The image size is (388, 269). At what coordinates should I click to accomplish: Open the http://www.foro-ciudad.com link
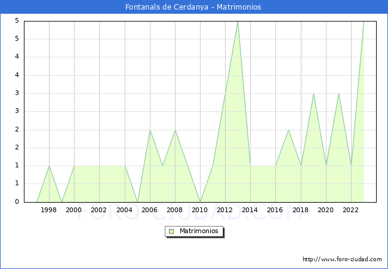point(342,259)
